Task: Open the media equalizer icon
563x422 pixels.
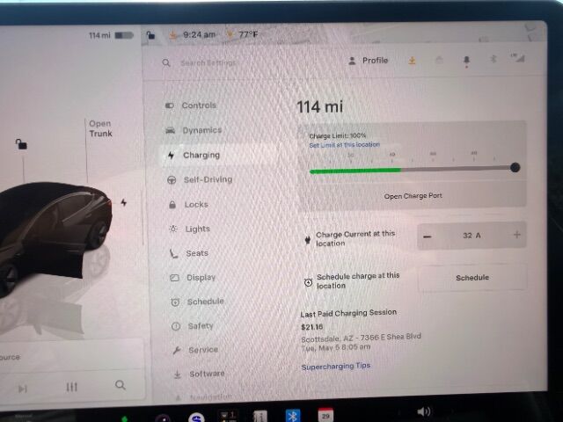Action: pyautogui.click(x=71, y=387)
